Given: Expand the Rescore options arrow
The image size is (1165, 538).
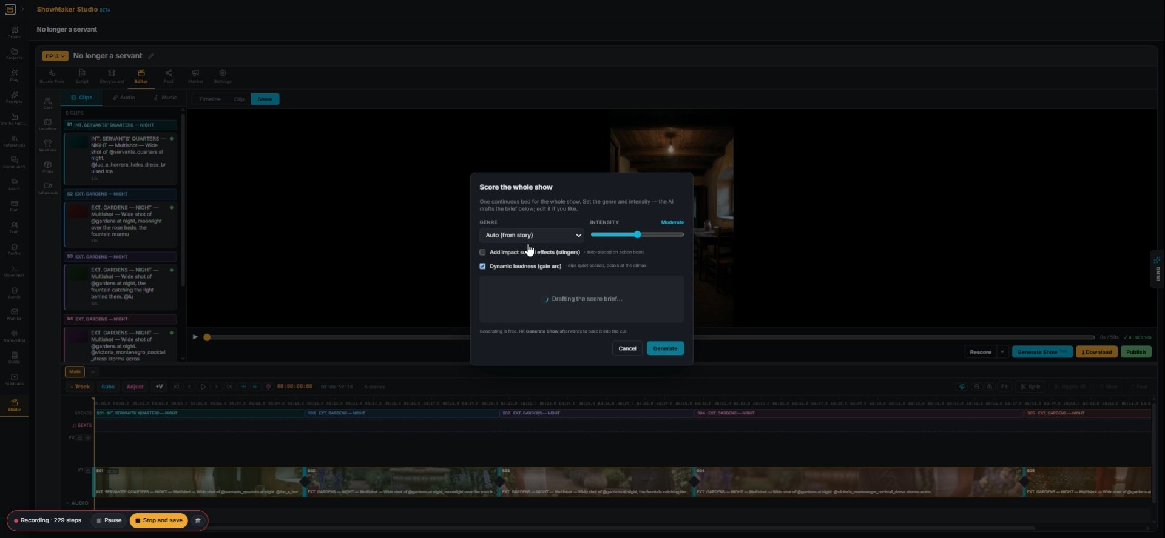Looking at the screenshot, I should pos(1002,352).
